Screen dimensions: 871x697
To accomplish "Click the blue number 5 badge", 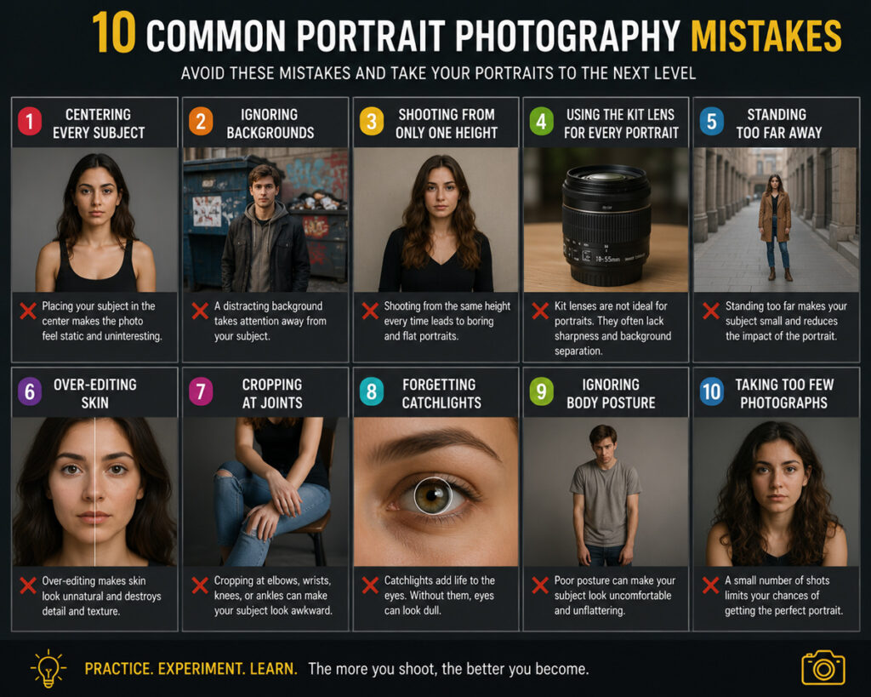I will (712, 121).
